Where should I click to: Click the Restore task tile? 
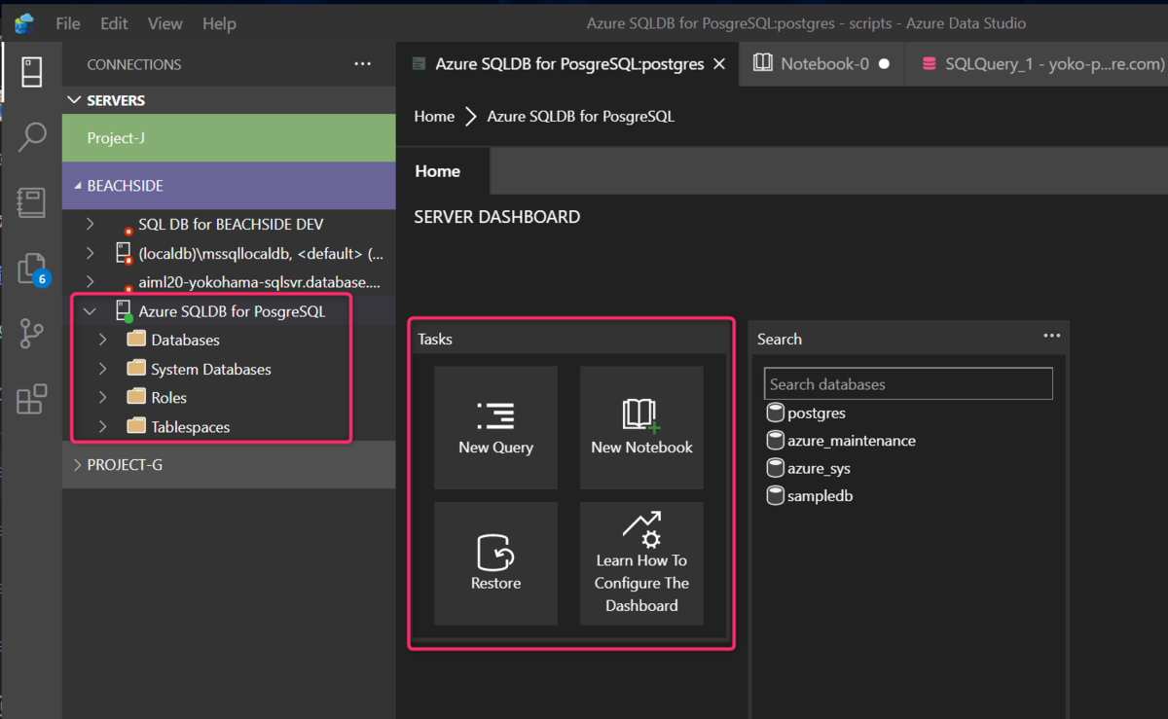[495, 563]
